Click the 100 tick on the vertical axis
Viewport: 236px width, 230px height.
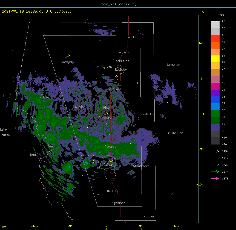coord(201,43)
